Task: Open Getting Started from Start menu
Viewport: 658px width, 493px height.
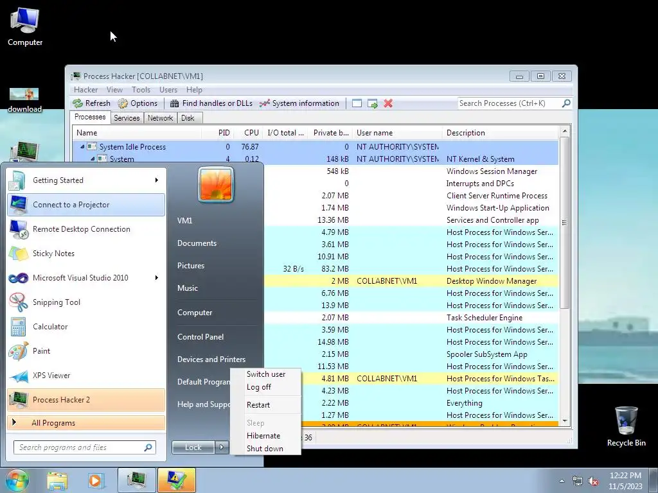Action: [86, 180]
